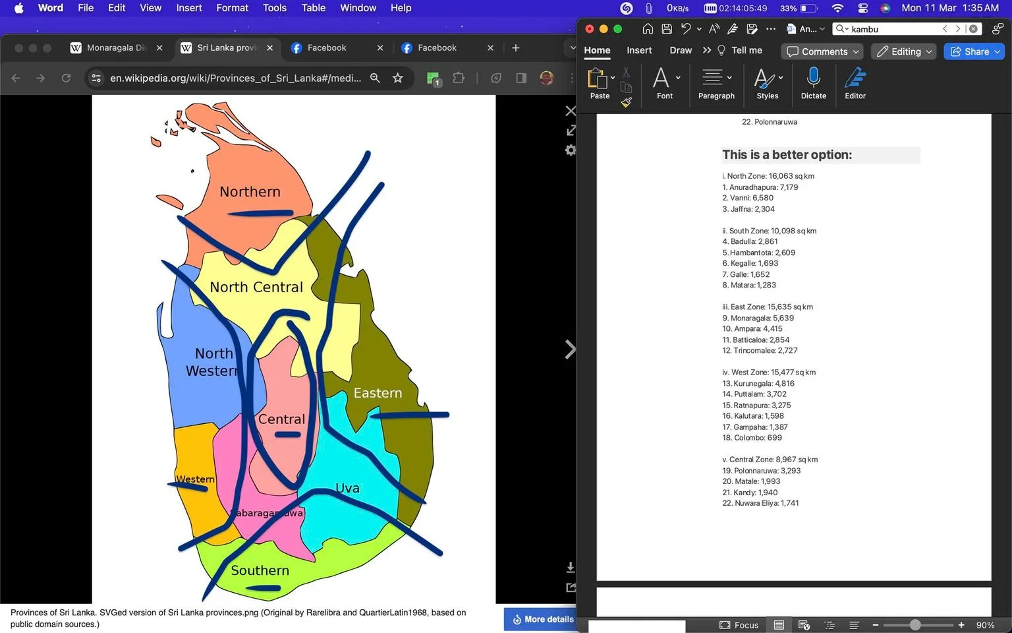
Task: View site information icon in Chrome address bar
Action: 96,78
